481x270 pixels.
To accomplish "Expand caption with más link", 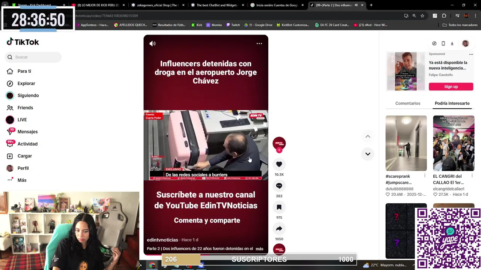I will (x=259, y=249).
